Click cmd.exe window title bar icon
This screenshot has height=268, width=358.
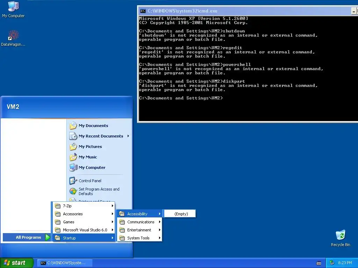pos(143,11)
